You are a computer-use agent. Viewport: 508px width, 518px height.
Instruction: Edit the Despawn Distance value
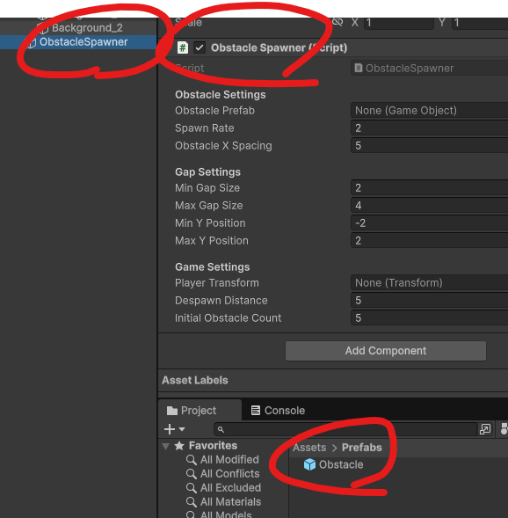pos(429,300)
